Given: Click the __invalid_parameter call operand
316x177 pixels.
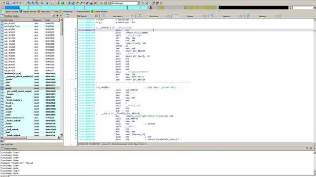Looking at the screenshot, I should tap(137, 72).
